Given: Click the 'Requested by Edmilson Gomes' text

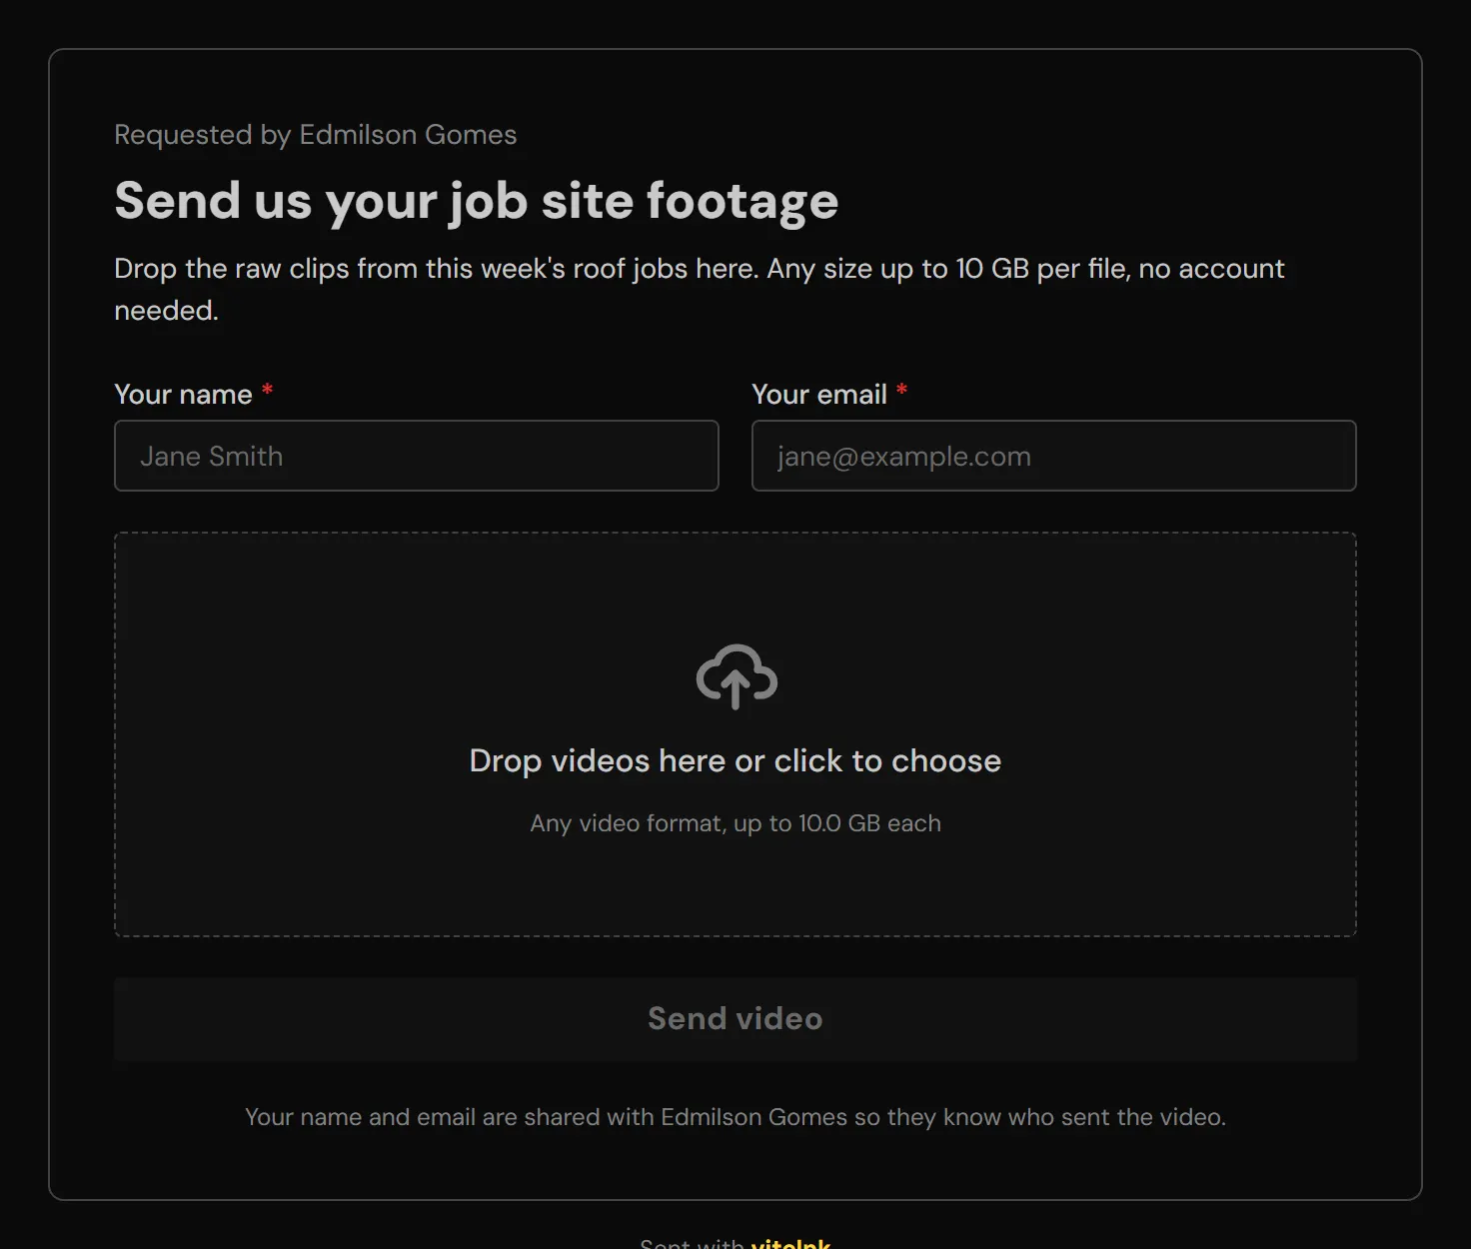Looking at the screenshot, I should pyautogui.click(x=316, y=135).
